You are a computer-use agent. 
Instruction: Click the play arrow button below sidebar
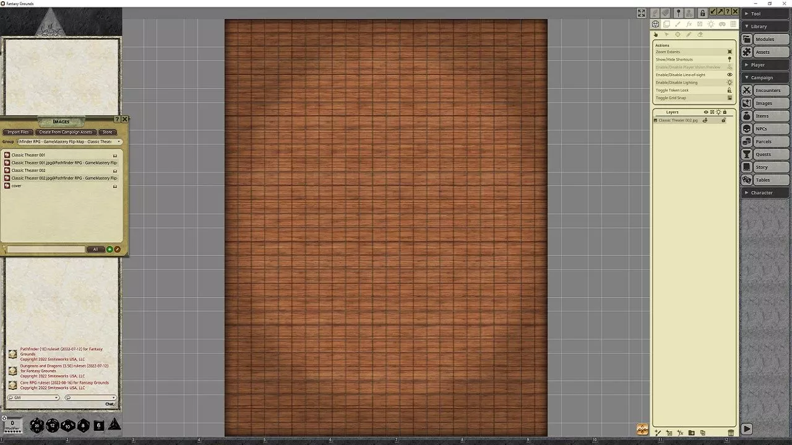pyautogui.click(x=747, y=429)
